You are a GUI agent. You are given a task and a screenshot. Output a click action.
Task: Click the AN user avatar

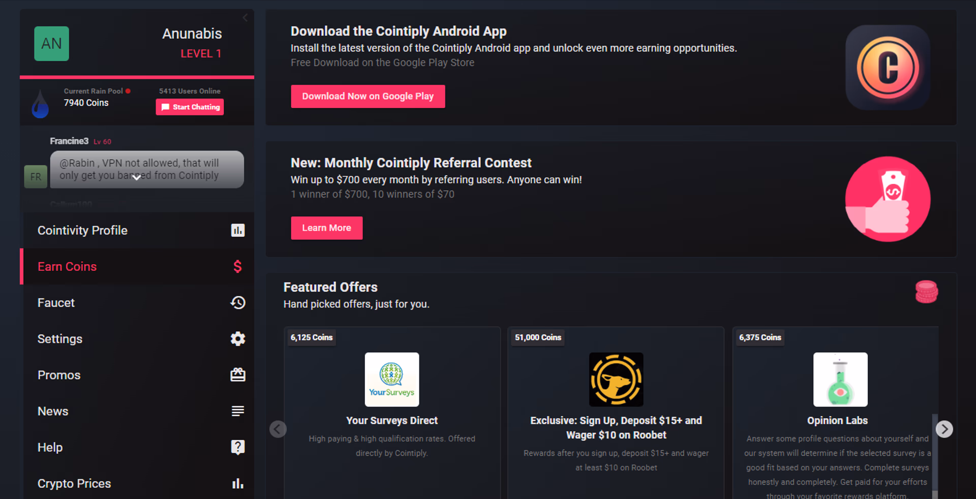(51, 44)
